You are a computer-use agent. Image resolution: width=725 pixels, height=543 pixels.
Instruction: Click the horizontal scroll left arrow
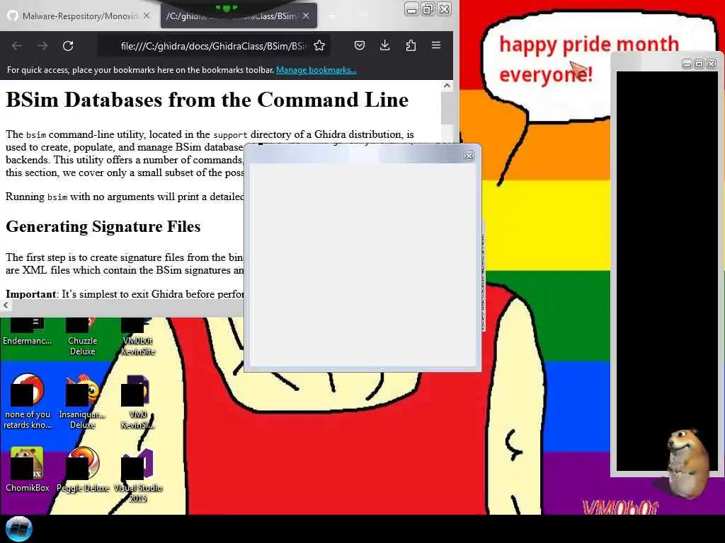point(6,305)
